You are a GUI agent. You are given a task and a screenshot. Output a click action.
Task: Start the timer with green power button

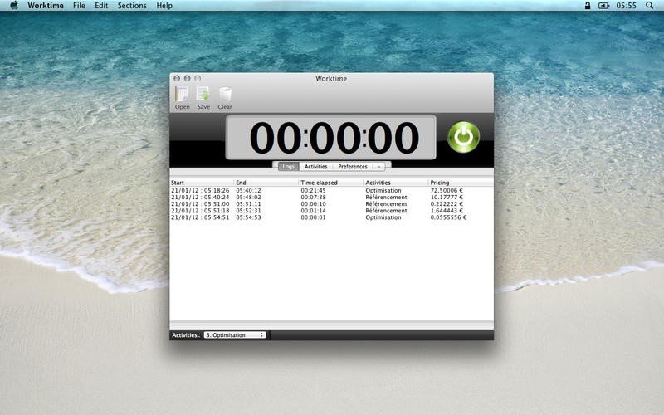(464, 137)
